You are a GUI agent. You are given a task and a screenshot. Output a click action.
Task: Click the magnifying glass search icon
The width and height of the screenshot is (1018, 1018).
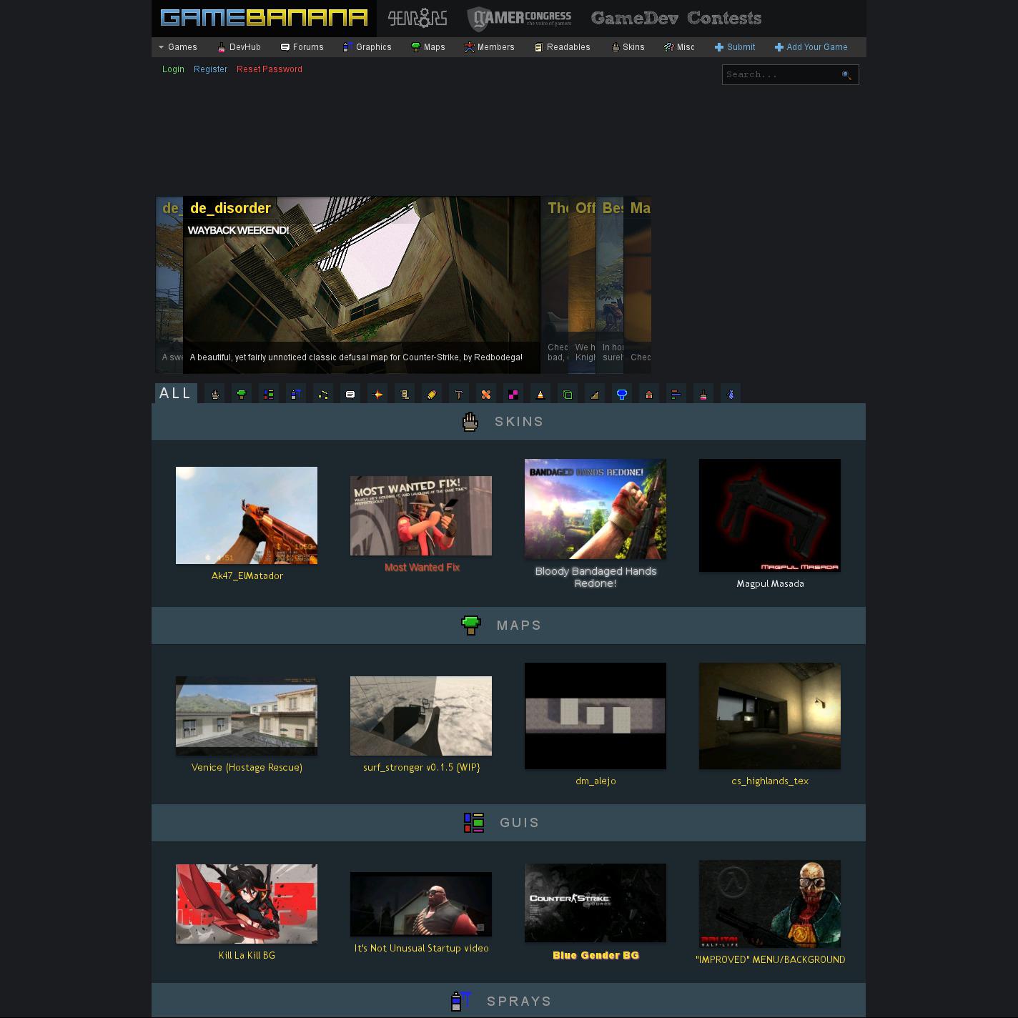[x=846, y=75]
